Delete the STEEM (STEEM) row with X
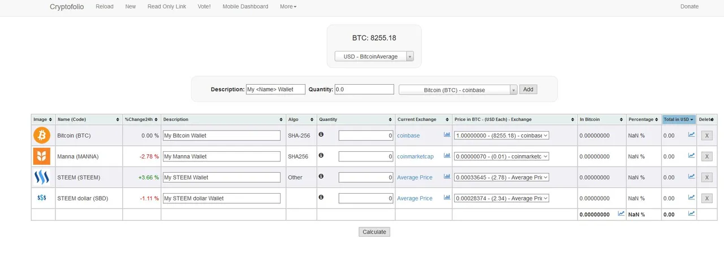The height and width of the screenshot is (258, 724). tap(707, 177)
